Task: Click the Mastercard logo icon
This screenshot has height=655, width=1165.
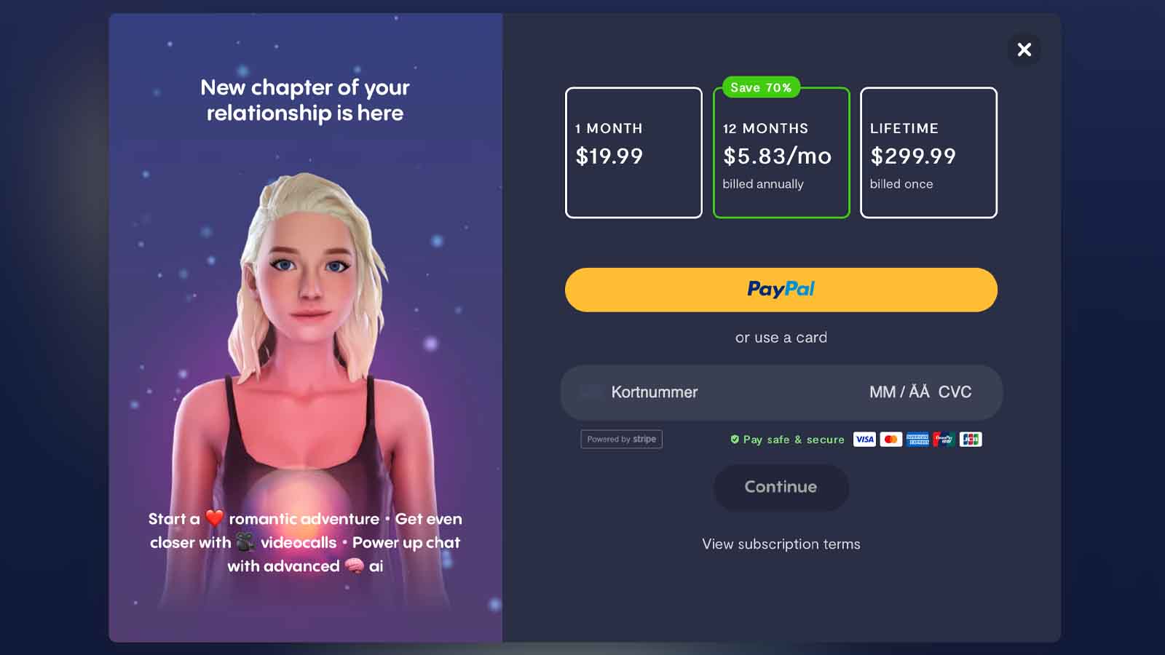Action: click(x=890, y=439)
